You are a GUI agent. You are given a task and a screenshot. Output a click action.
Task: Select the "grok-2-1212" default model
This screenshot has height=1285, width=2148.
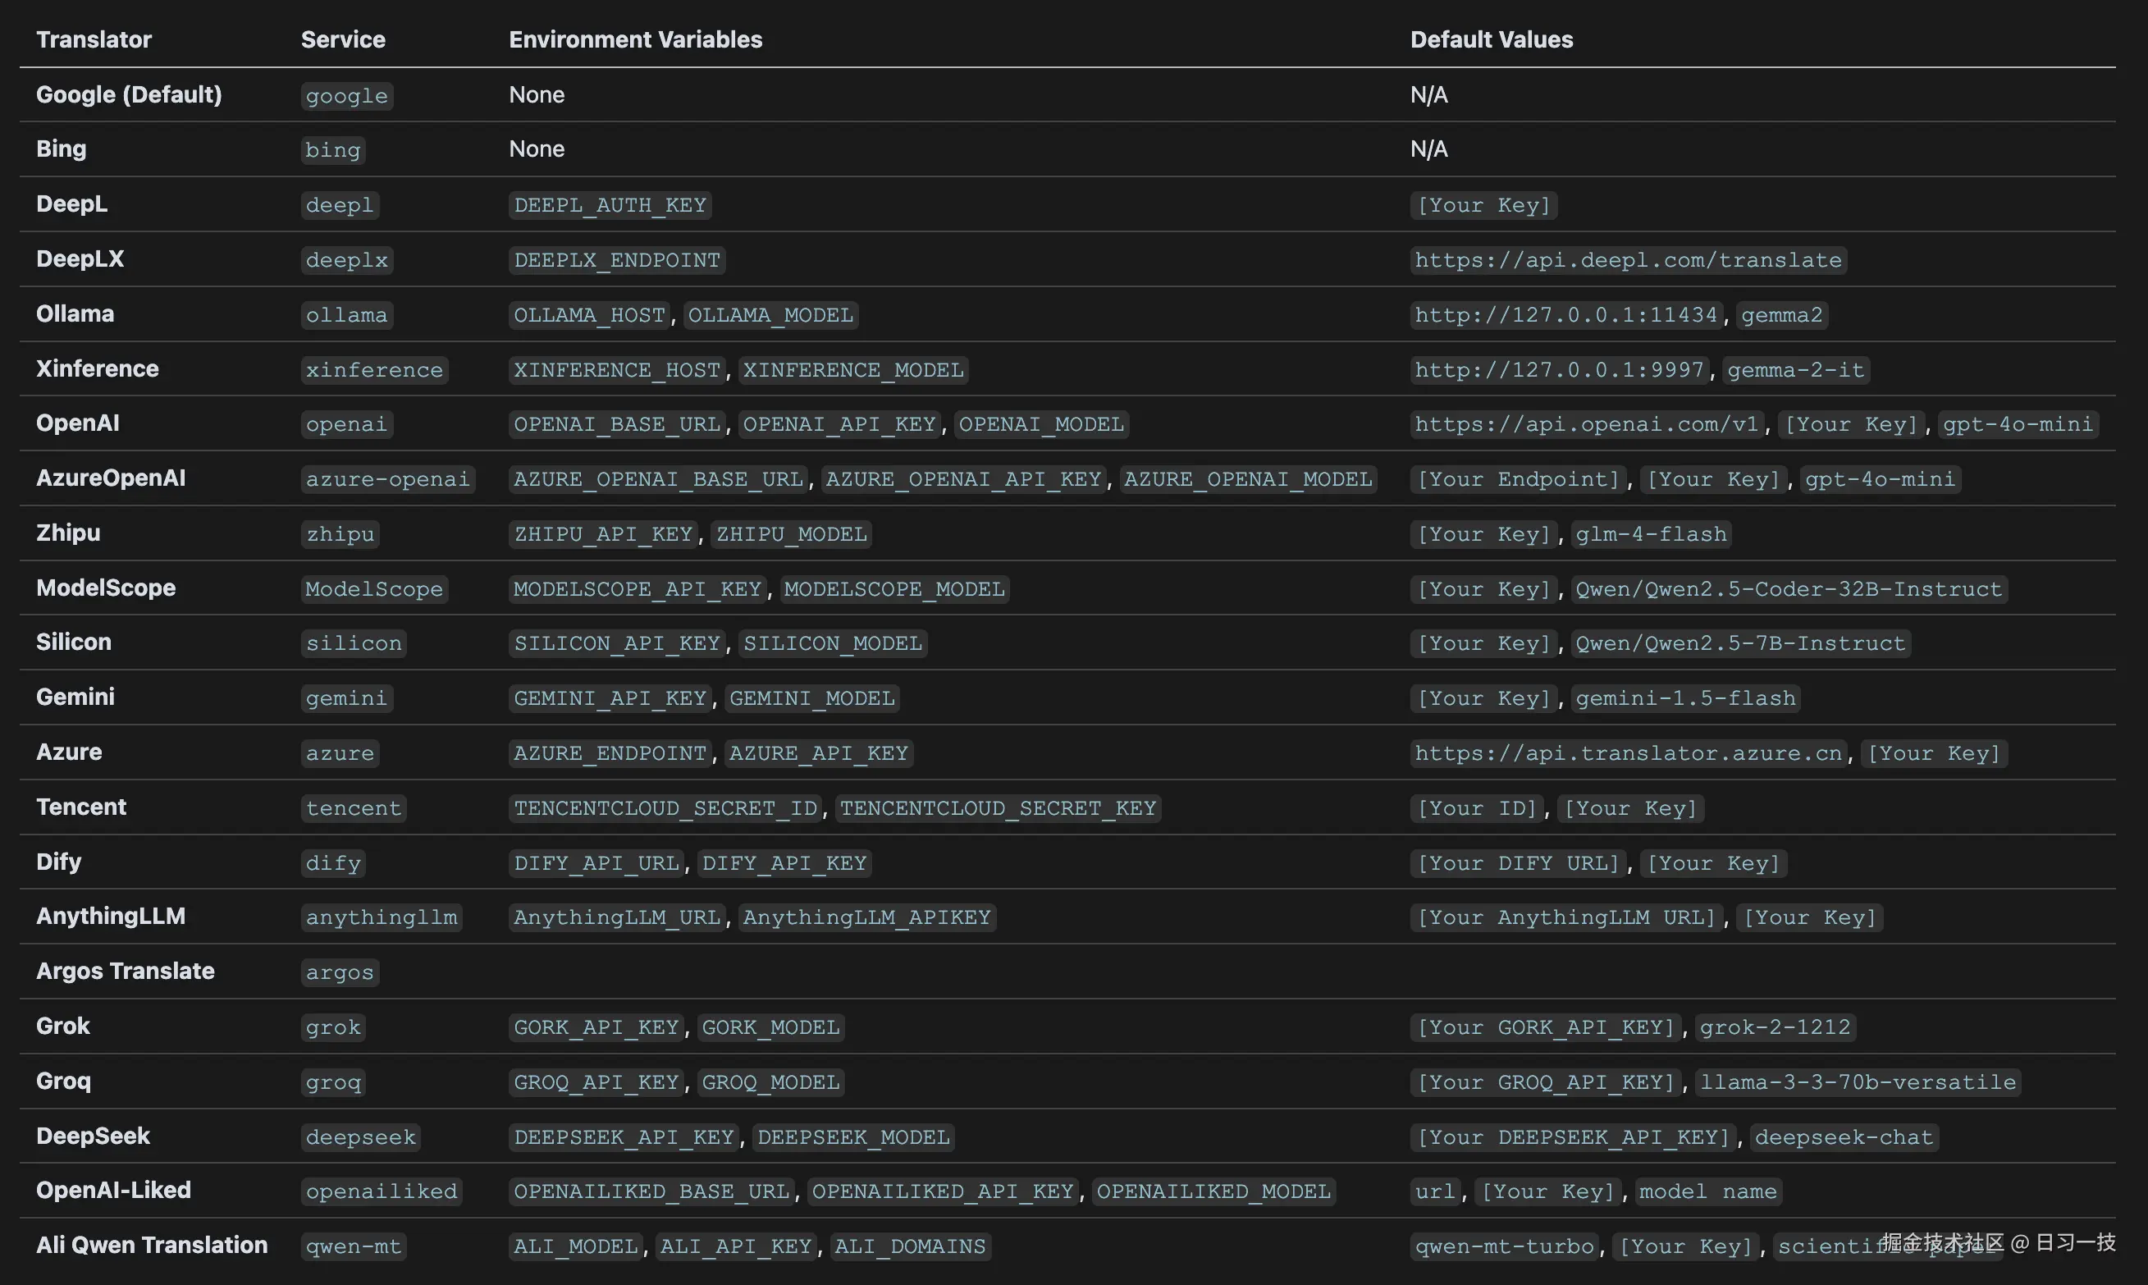pos(1775,1028)
